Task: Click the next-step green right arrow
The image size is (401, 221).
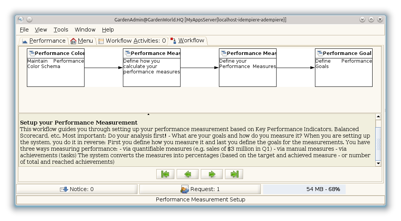Action: point(212,174)
